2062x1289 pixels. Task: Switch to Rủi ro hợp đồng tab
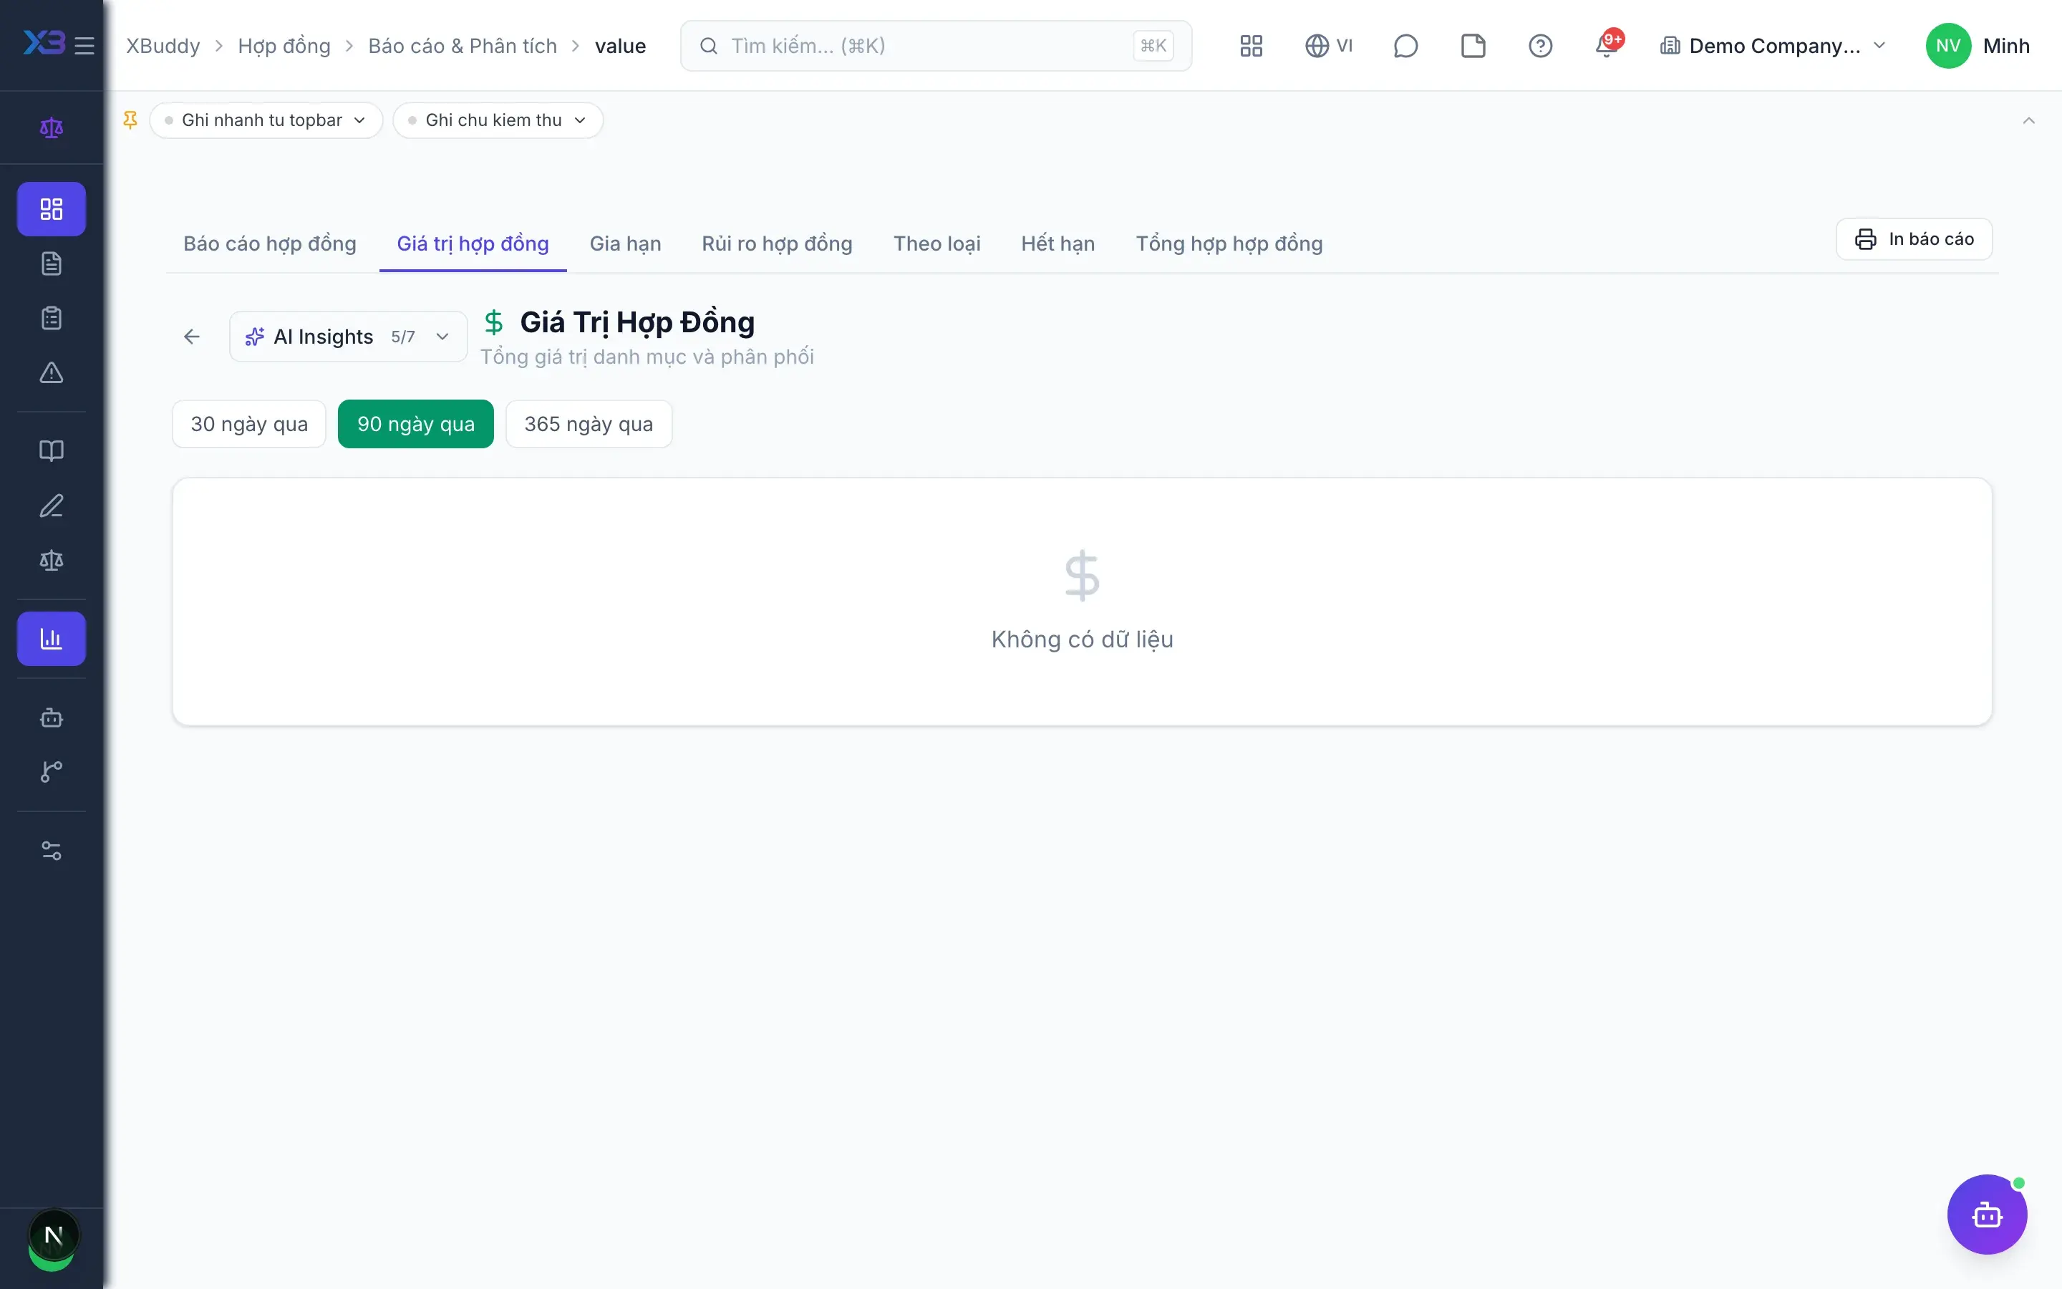777,243
